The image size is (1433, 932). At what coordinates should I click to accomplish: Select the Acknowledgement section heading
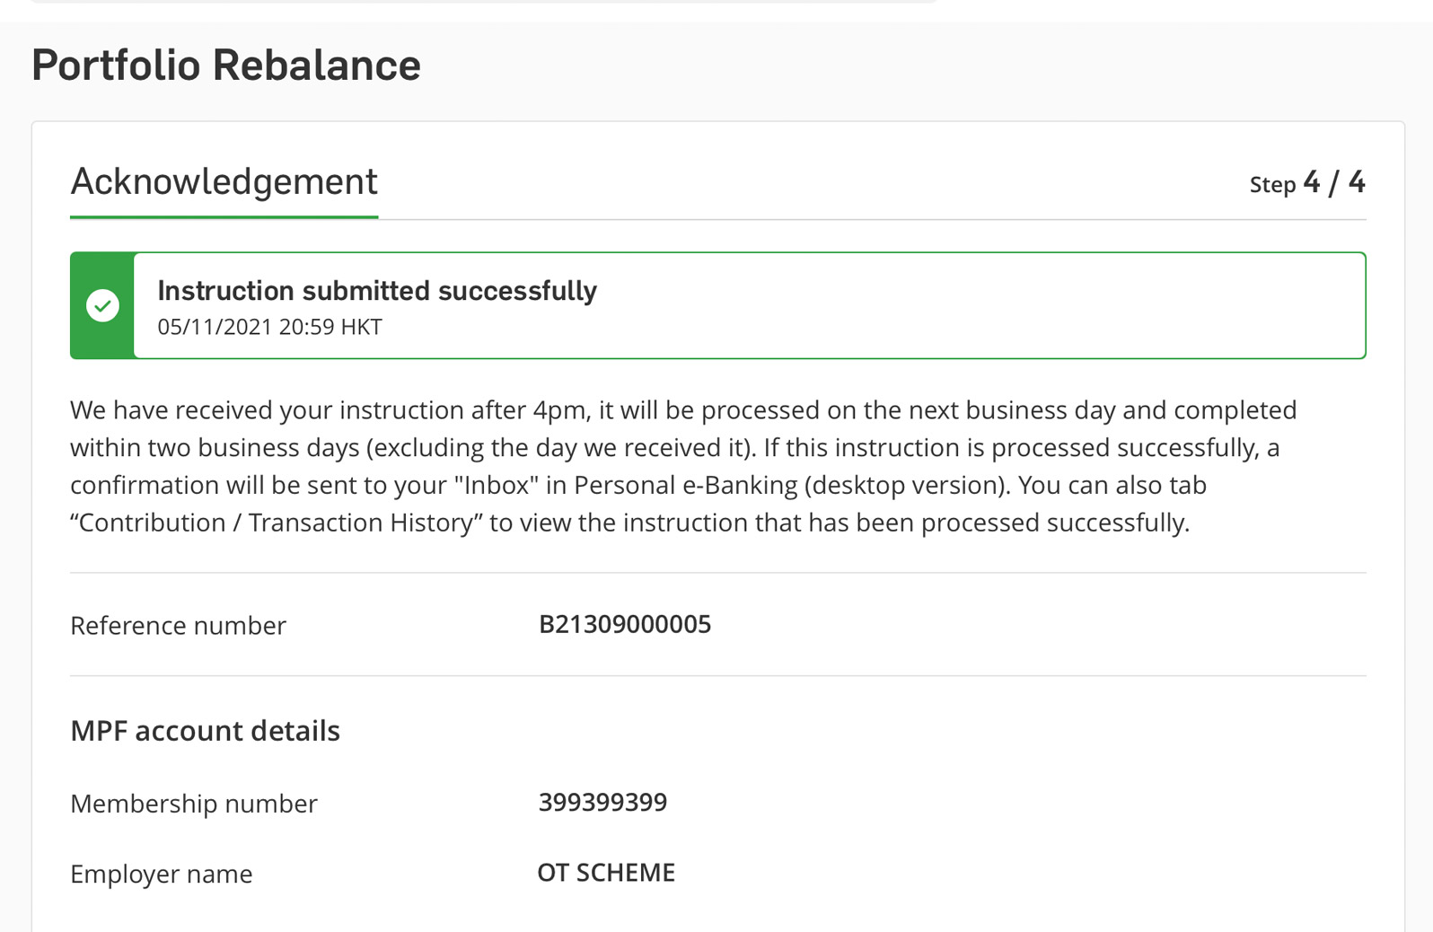click(224, 182)
